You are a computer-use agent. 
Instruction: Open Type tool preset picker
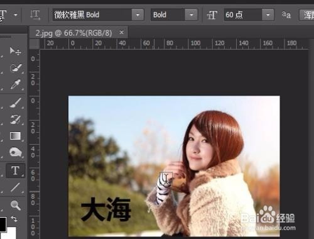pos(16,15)
